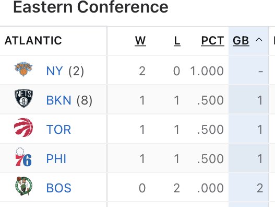Screen dimensions: 275x207
Task: Open the BKN team link
Action: (59, 100)
